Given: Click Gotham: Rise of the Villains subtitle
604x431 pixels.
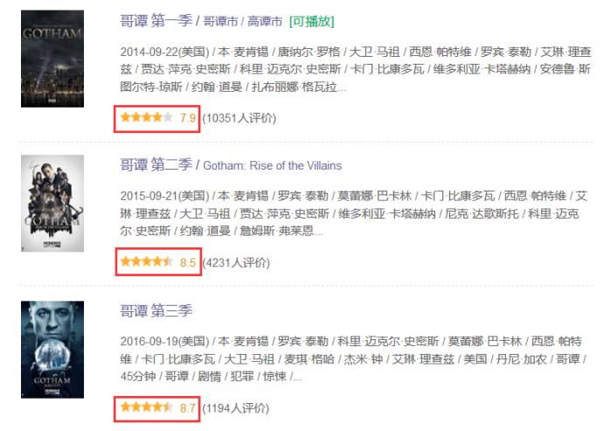Looking at the screenshot, I should (x=273, y=165).
